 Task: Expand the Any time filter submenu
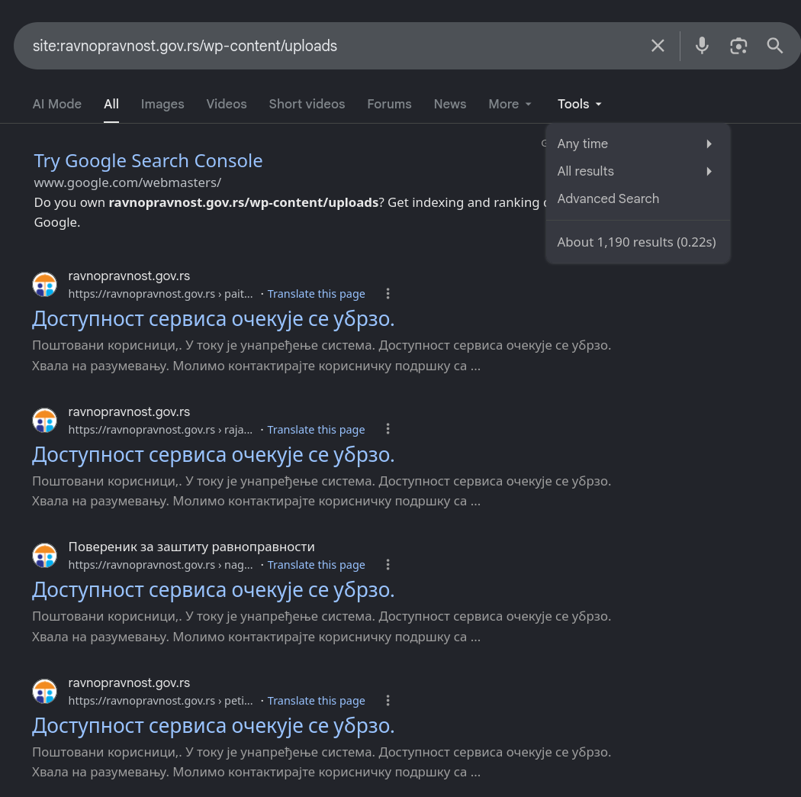638,144
